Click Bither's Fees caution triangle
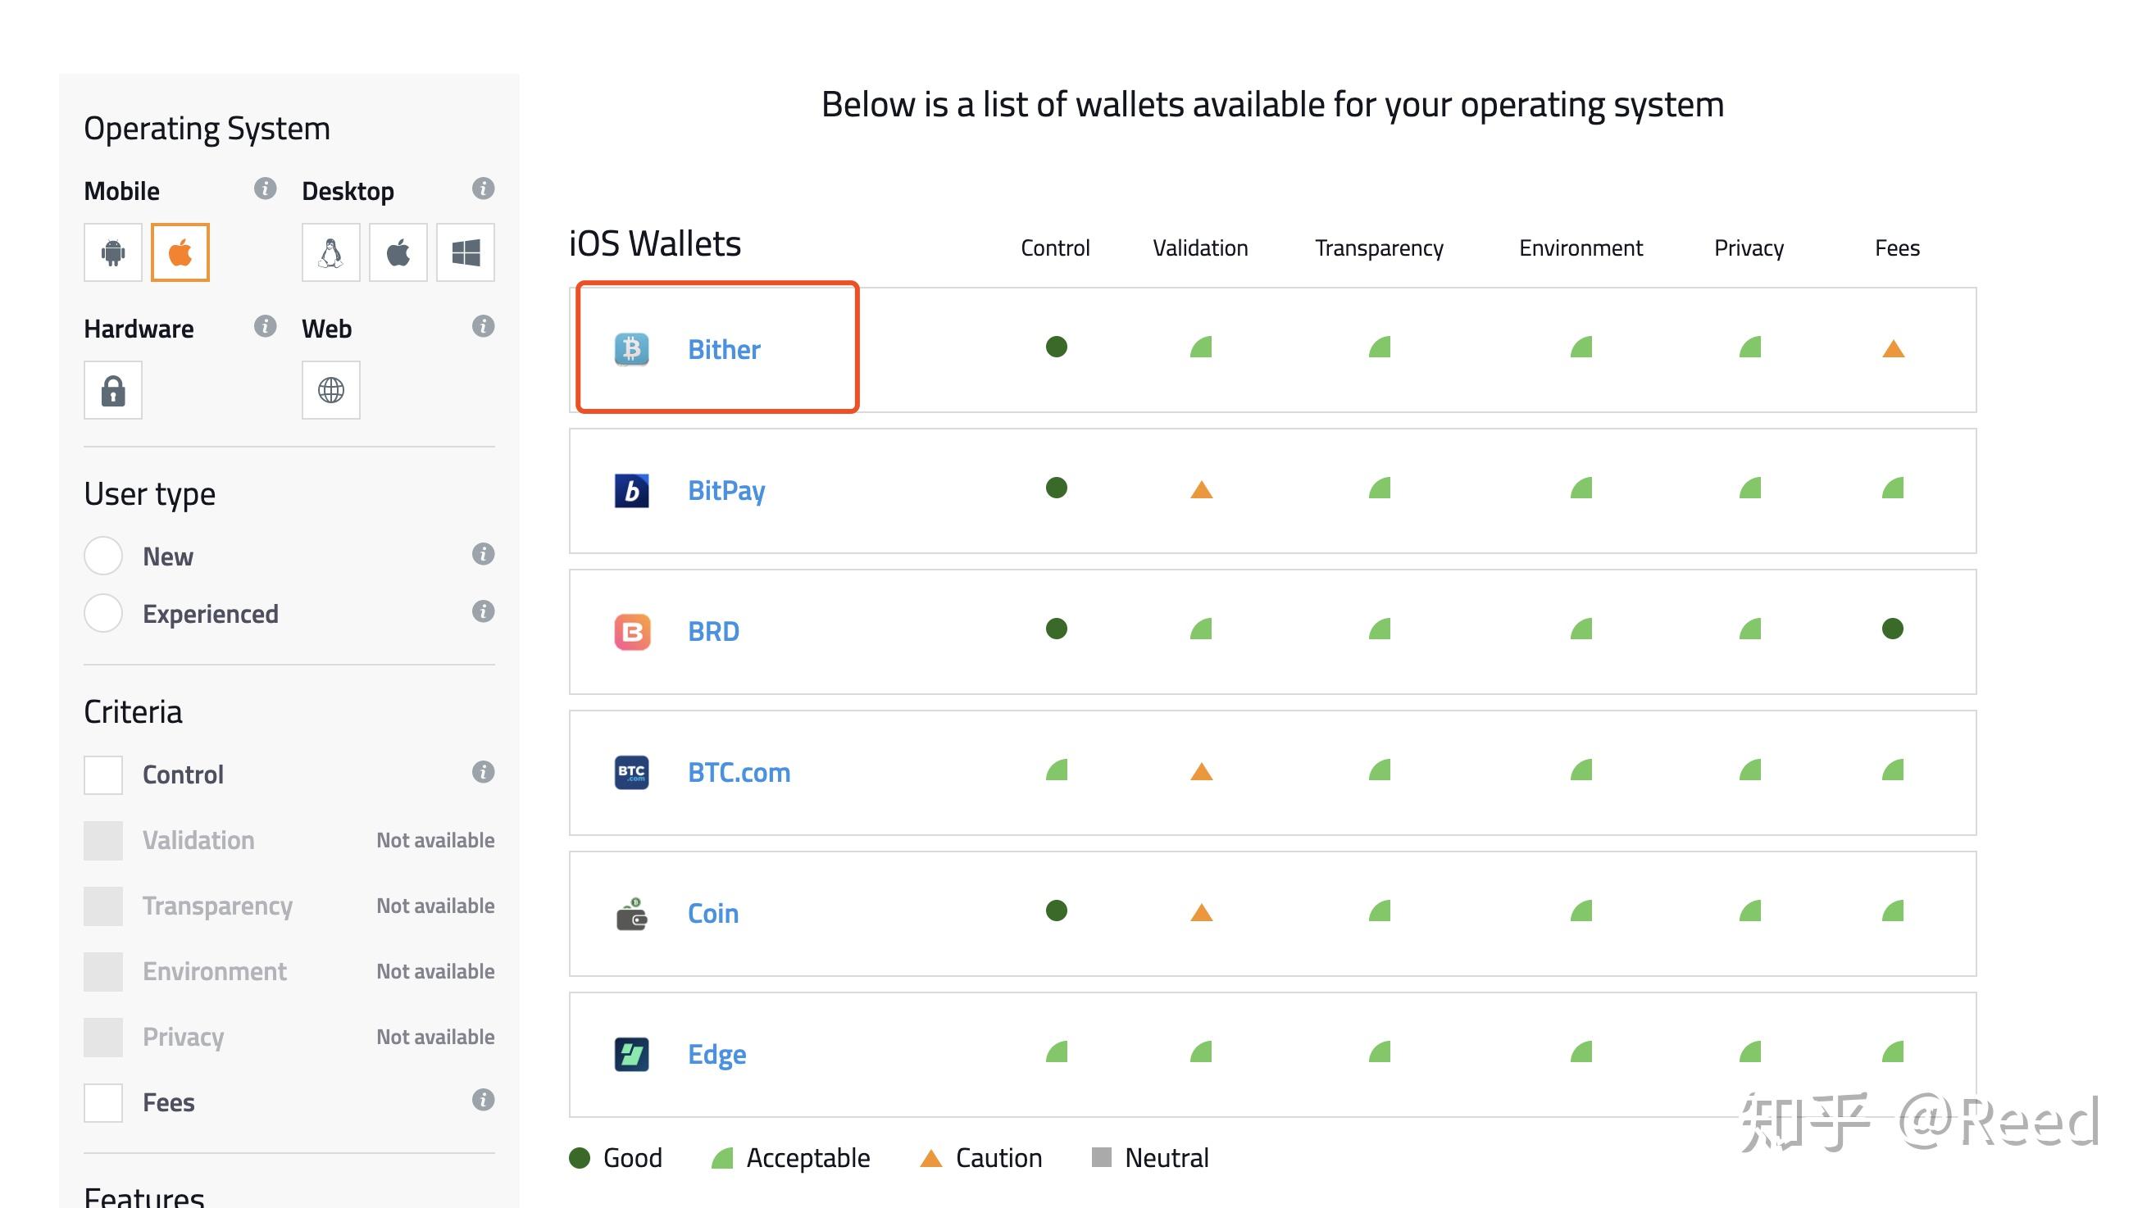Image resolution: width=2156 pixels, height=1208 pixels. tap(1893, 349)
